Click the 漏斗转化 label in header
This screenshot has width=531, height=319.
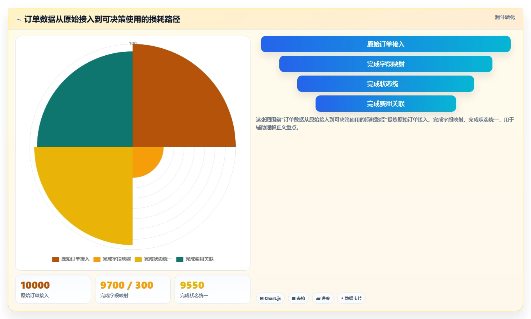[505, 17]
